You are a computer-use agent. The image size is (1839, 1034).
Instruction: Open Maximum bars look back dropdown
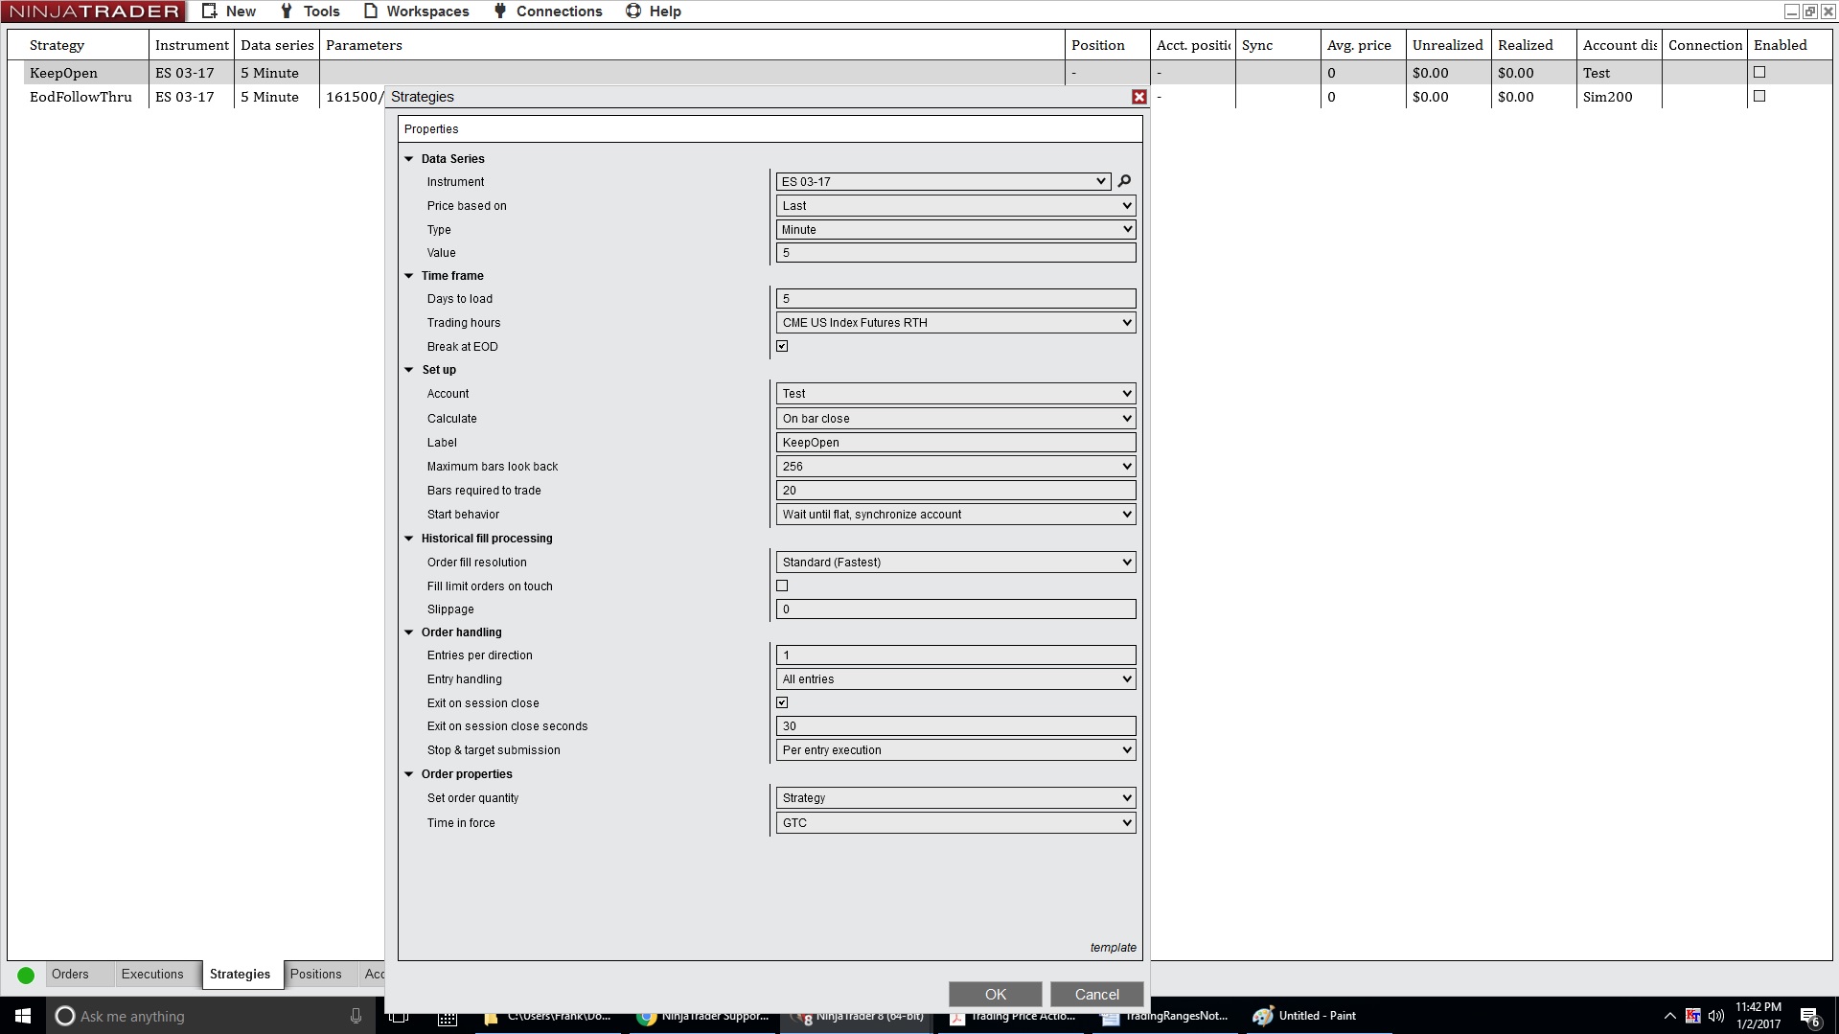[955, 467]
